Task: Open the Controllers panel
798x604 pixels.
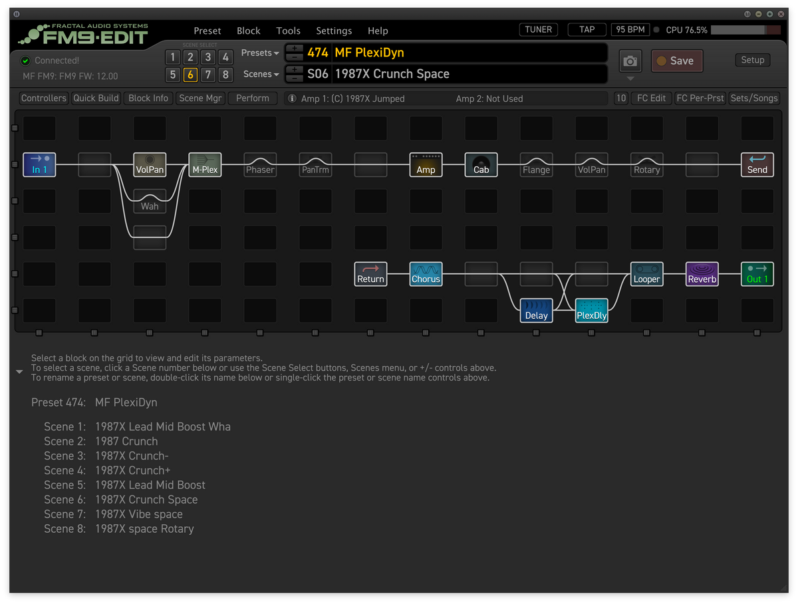Action: pos(44,98)
